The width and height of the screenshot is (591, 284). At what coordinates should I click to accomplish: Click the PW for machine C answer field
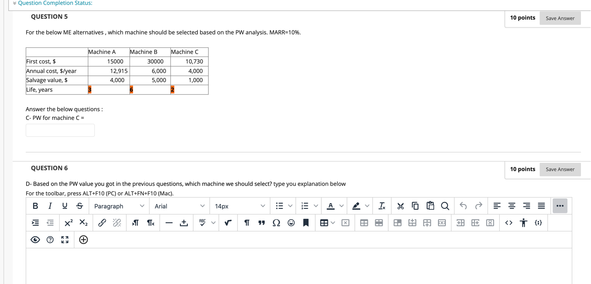[x=60, y=130]
